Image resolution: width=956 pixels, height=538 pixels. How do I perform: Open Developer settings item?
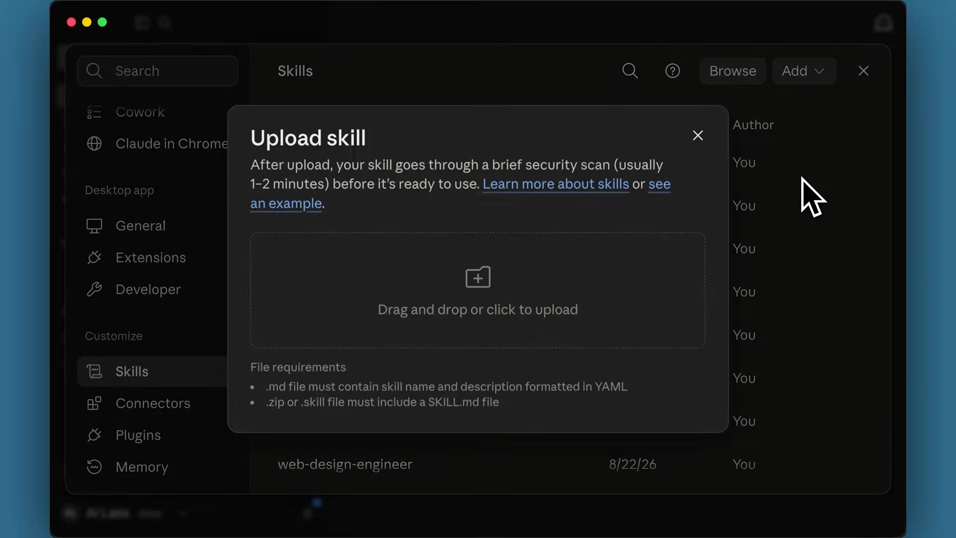point(148,289)
